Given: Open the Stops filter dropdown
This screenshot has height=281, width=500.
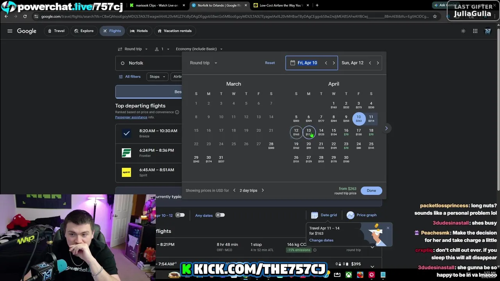Looking at the screenshot, I should (x=157, y=77).
